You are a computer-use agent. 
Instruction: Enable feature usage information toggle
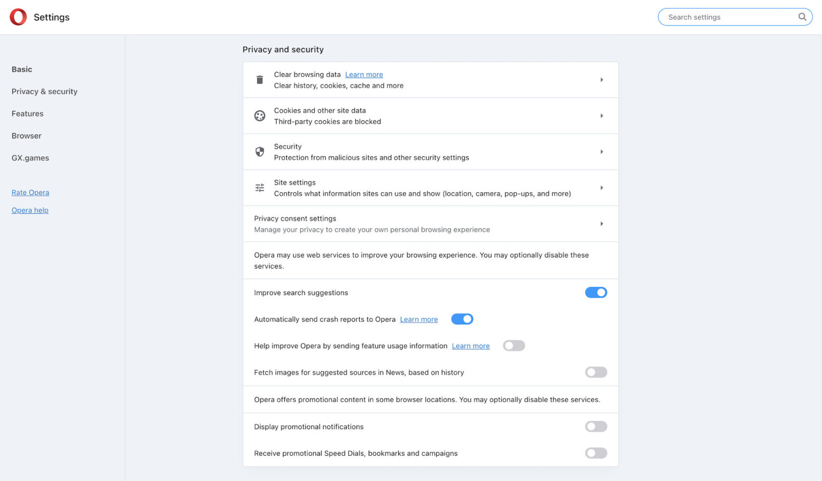pos(514,346)
